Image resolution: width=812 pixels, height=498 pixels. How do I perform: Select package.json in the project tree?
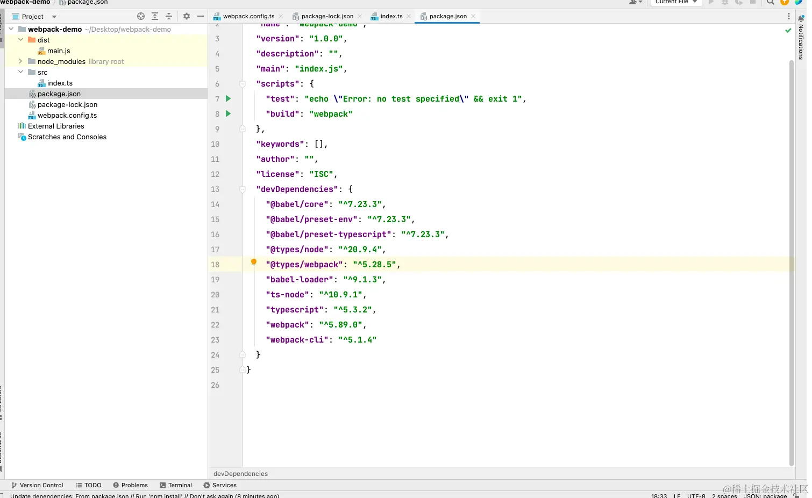[x=59, y=94]
